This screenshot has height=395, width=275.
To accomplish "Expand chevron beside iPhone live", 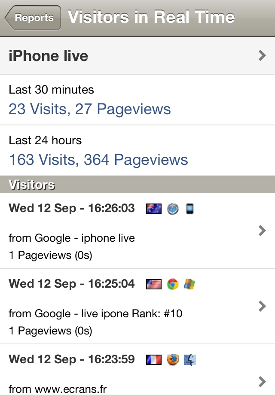I will (262, 55).
